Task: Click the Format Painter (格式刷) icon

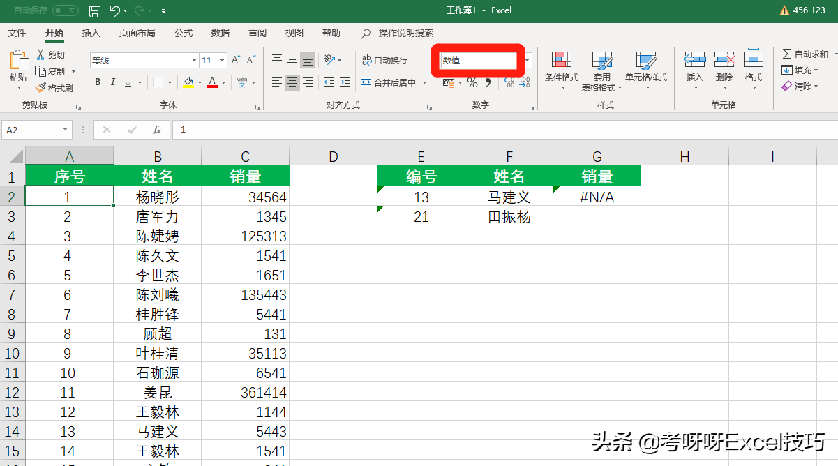Action: 40,88
